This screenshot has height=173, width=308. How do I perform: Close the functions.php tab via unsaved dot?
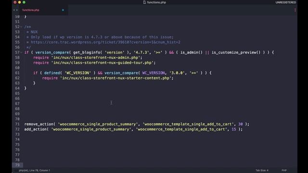pyautogui.click(x=63, y=10)
